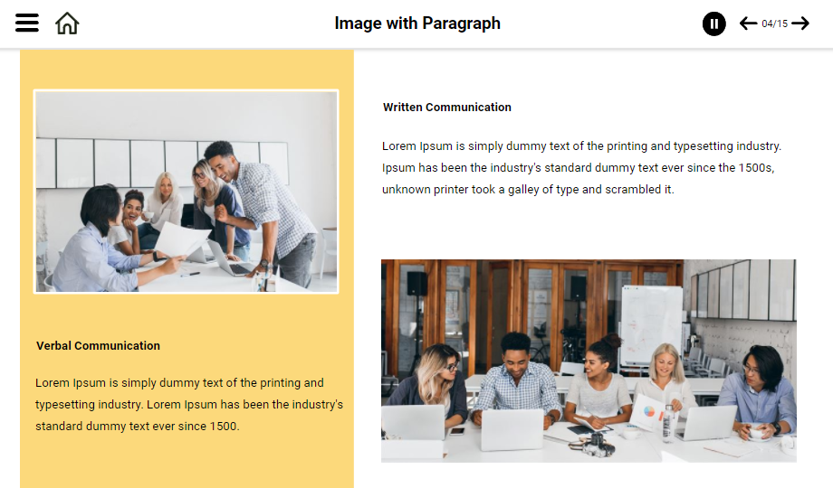Click the paper sheet in meeting photo
The height and width of the screenshot is (488, 833).
point(180,239)
